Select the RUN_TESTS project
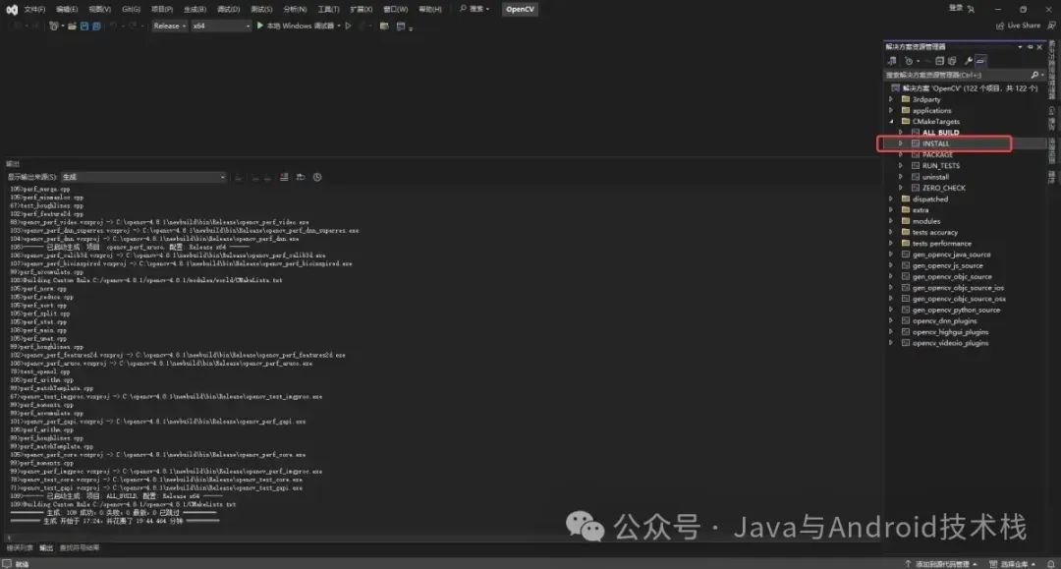 click(x=940, y=166)
